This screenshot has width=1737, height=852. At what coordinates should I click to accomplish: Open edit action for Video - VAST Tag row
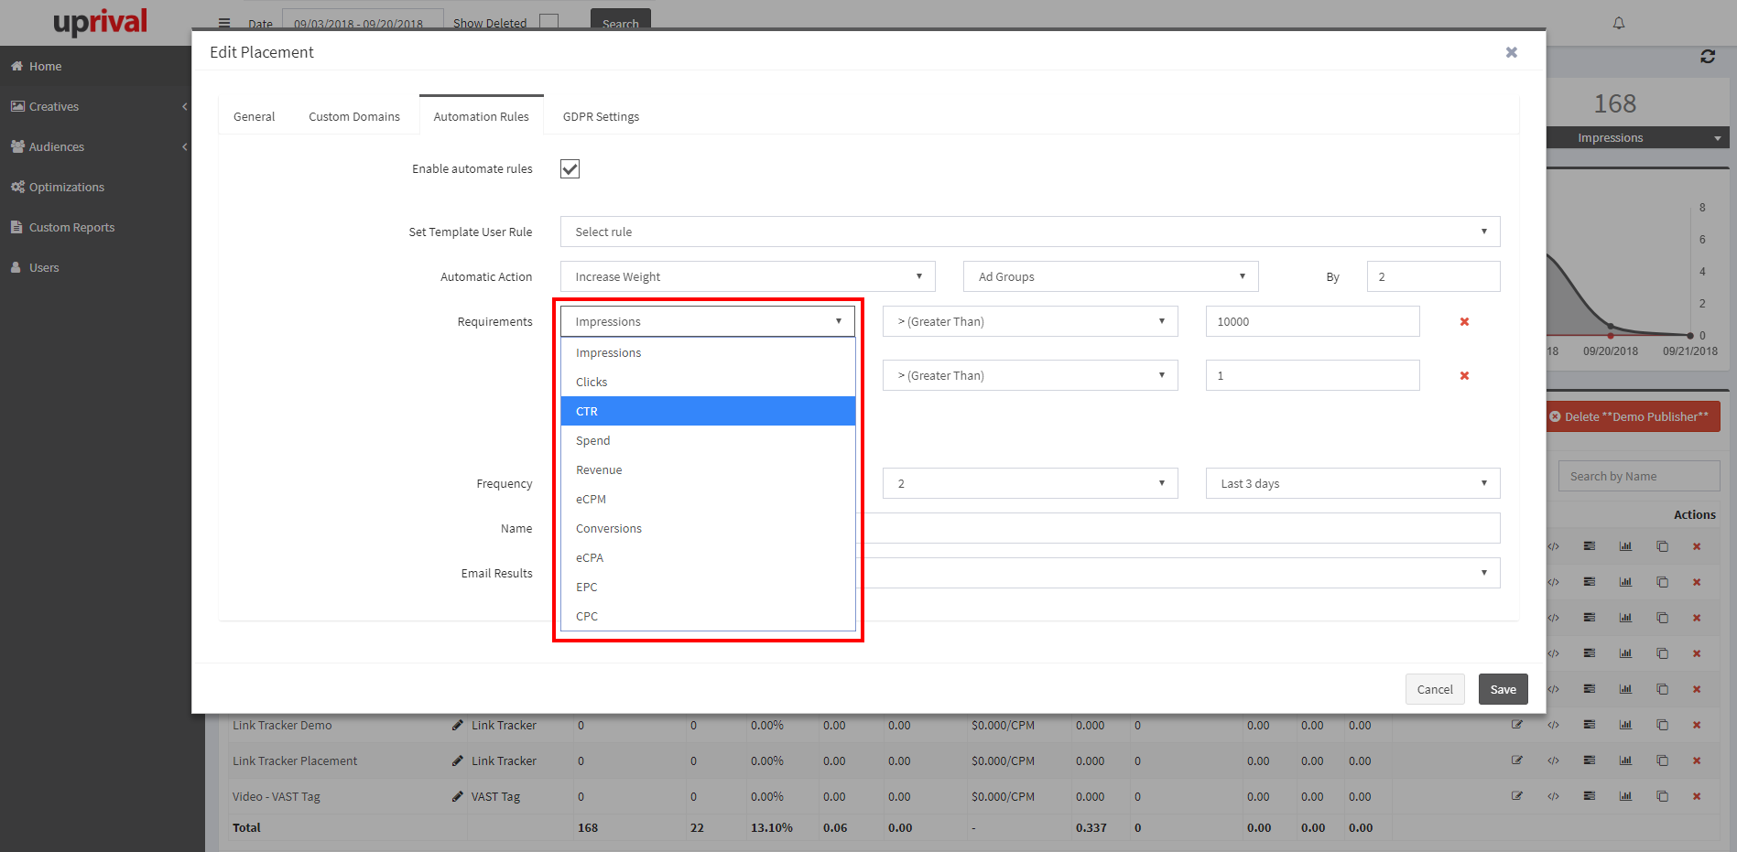pos(1517,796)
